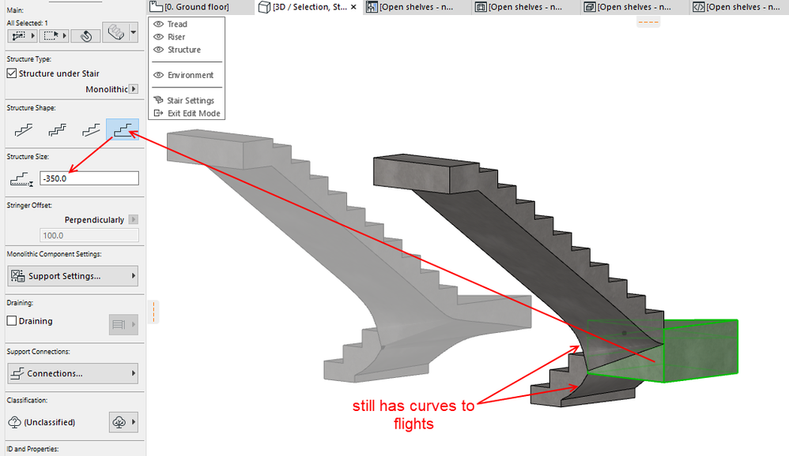Expand the Connections arrow
This screenshot has width=789, height=456.
(134, 373)
